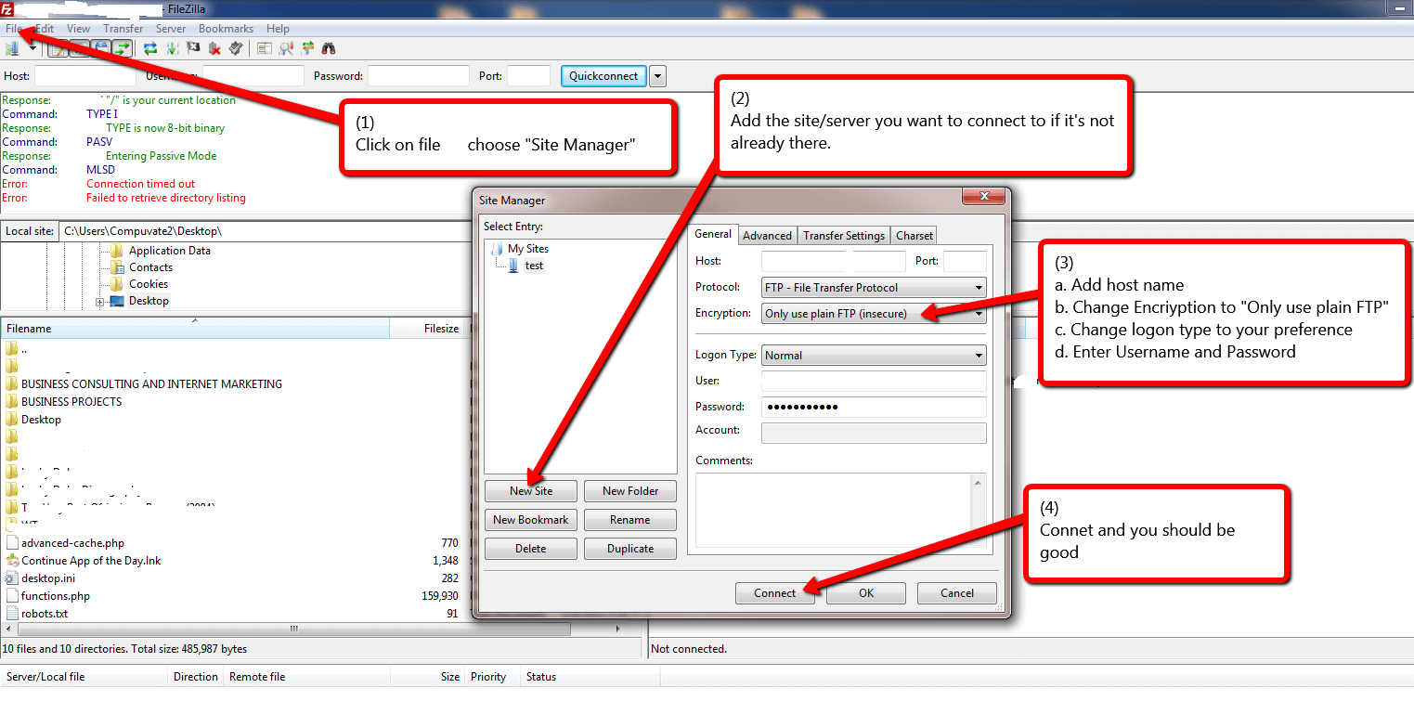The height and width of the screenshot is (701, 1414).
Task: Open the Edit menu
Action: (44, 29)
